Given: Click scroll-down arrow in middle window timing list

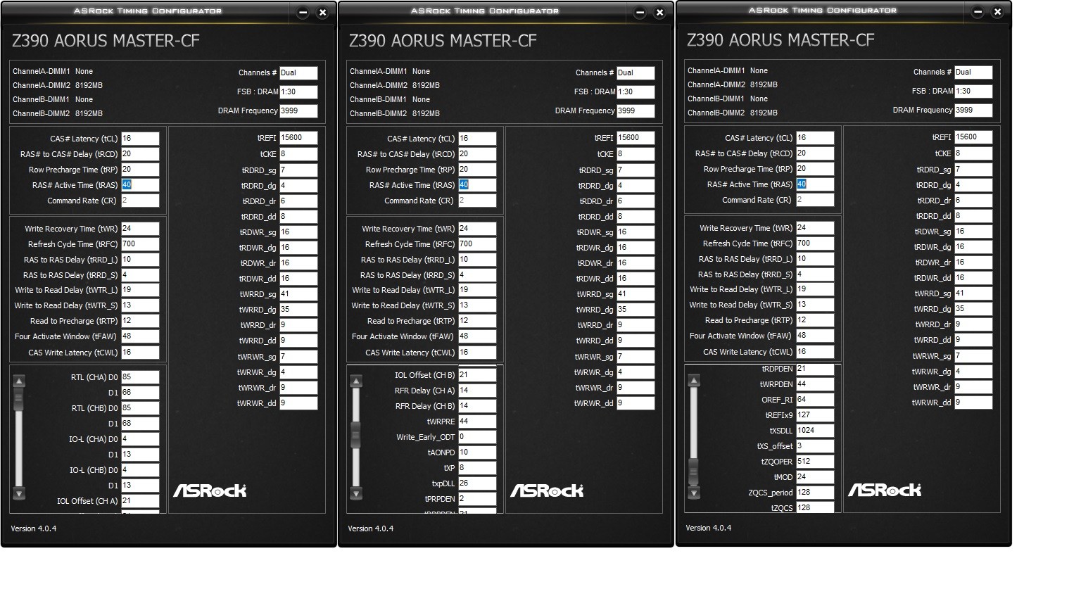Looking at the screenshot, I should tap(356, 493).
